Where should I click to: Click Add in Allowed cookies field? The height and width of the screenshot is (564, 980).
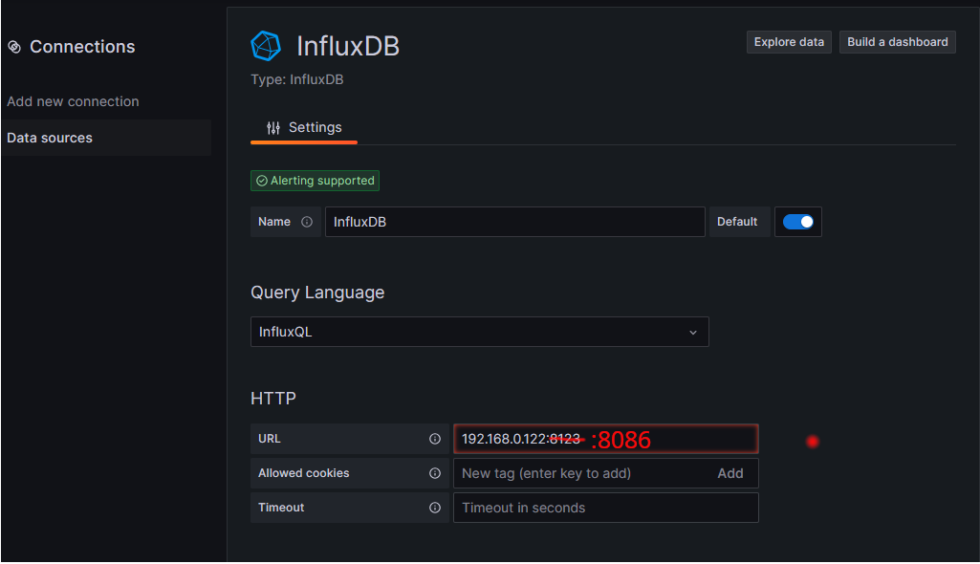(x=730, y=473)
